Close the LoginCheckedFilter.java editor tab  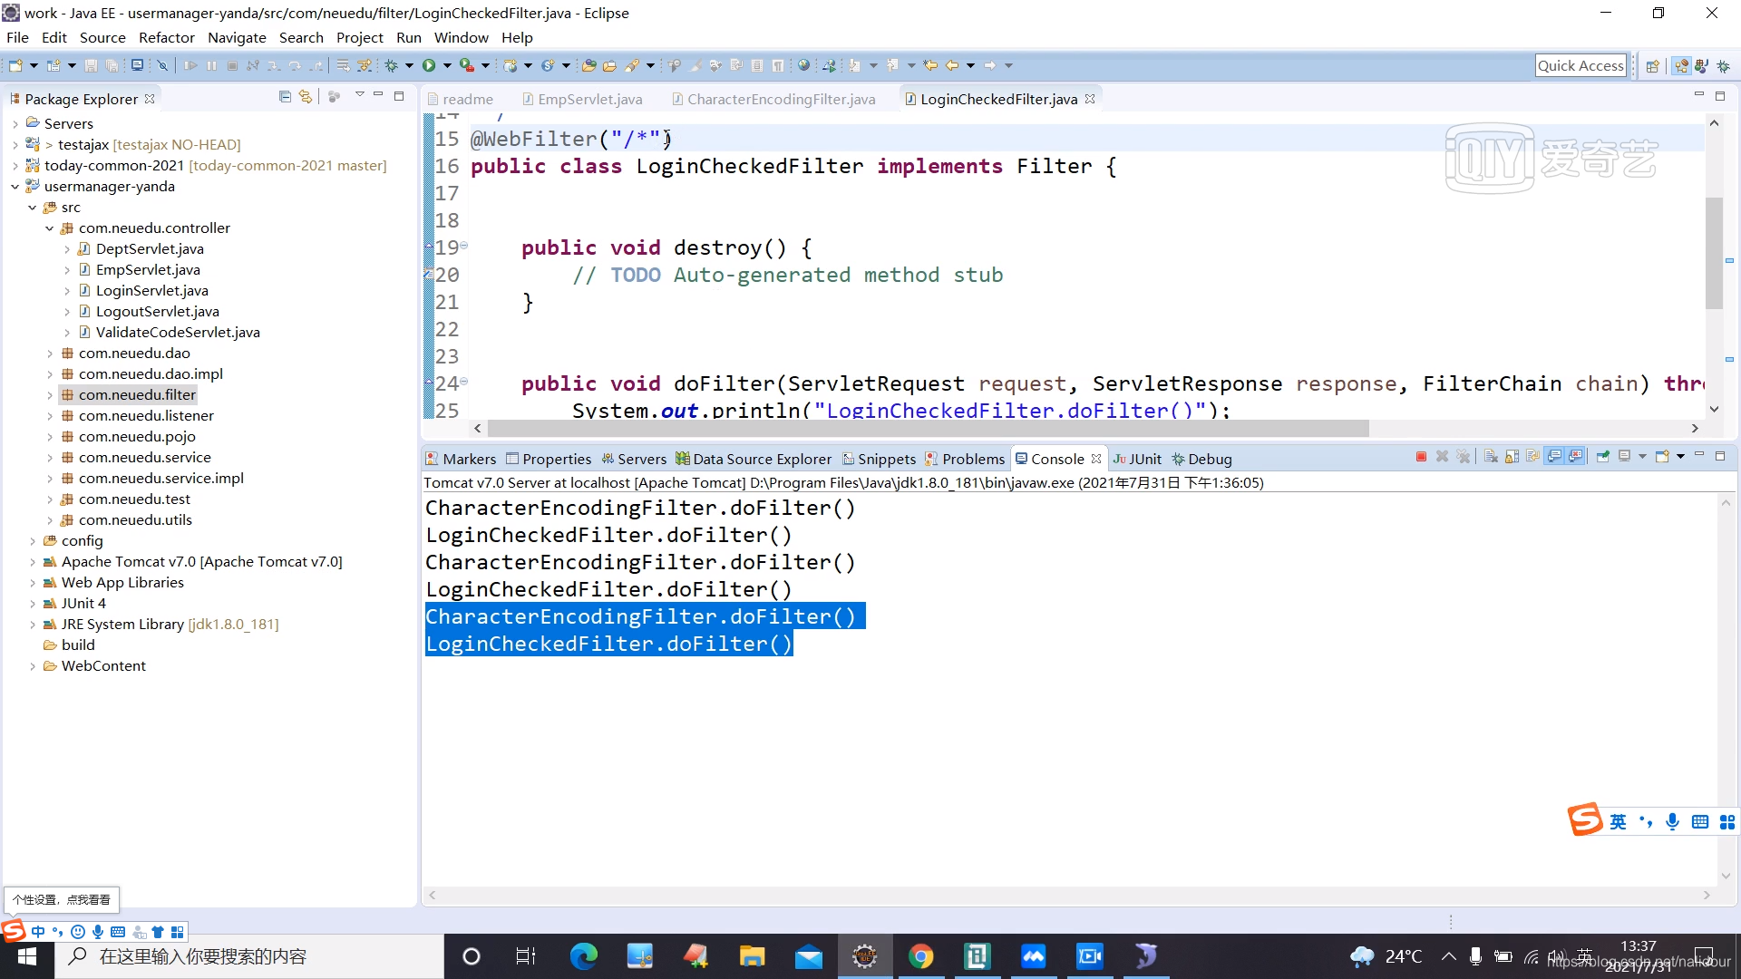pos(1090,99)
